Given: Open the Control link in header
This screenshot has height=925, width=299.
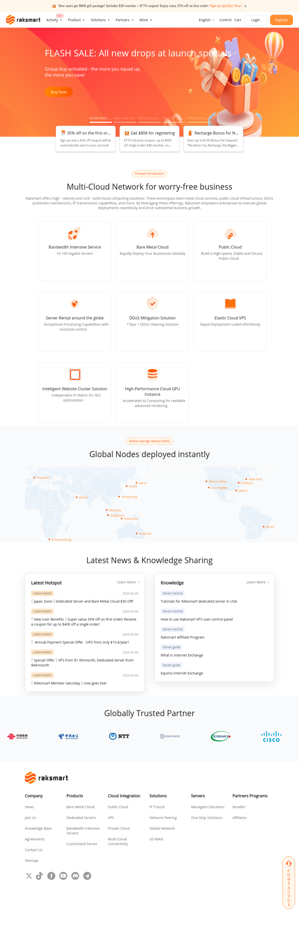Looking at the screenshot, I should click(x=225, y=20).
